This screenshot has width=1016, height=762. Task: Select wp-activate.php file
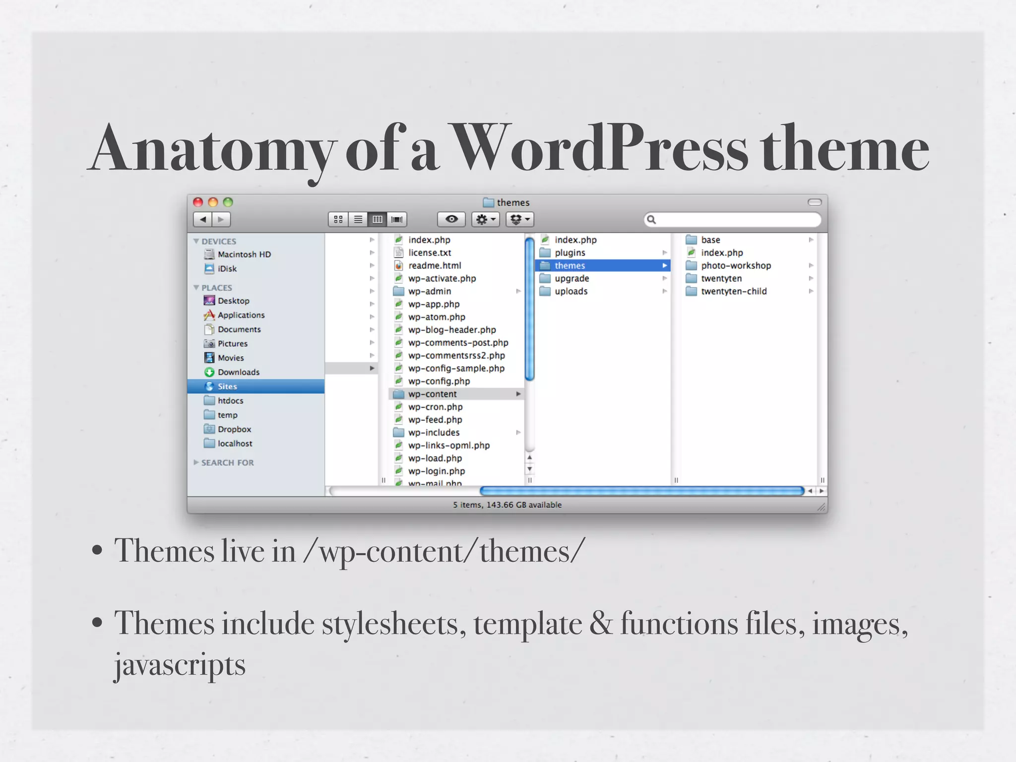(x=435, y=278)
